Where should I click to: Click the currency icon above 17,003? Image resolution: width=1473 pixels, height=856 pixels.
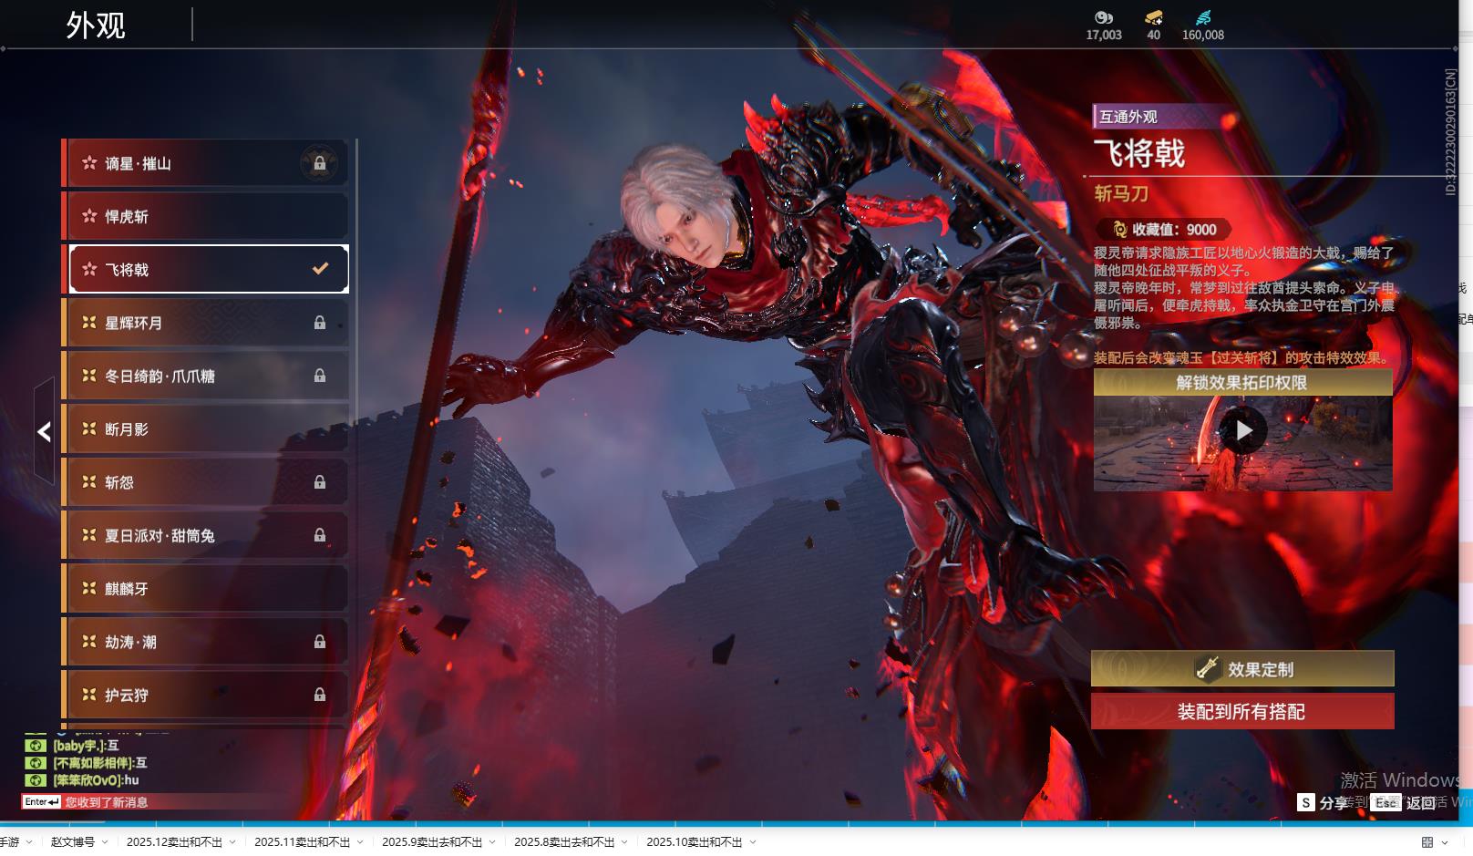(x=1104, y=17)
